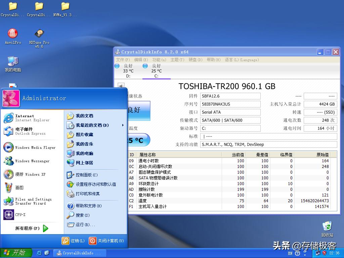
Task: Click the interface field Serial ATA
Action: (230, 112)
